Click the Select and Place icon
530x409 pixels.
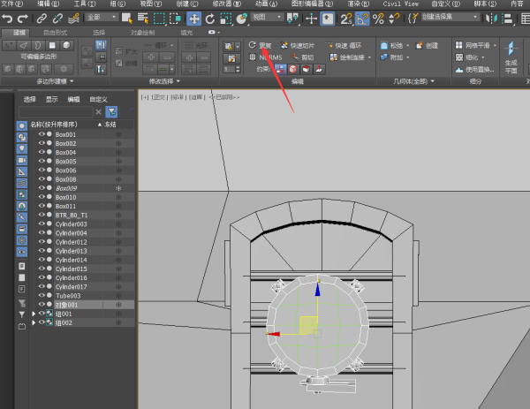[x=242, y=19]
